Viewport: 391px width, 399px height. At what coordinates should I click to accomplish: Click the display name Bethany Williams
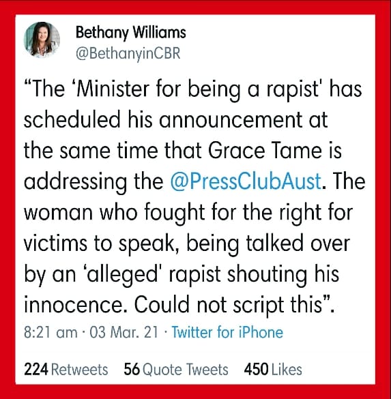coord(130,33)
